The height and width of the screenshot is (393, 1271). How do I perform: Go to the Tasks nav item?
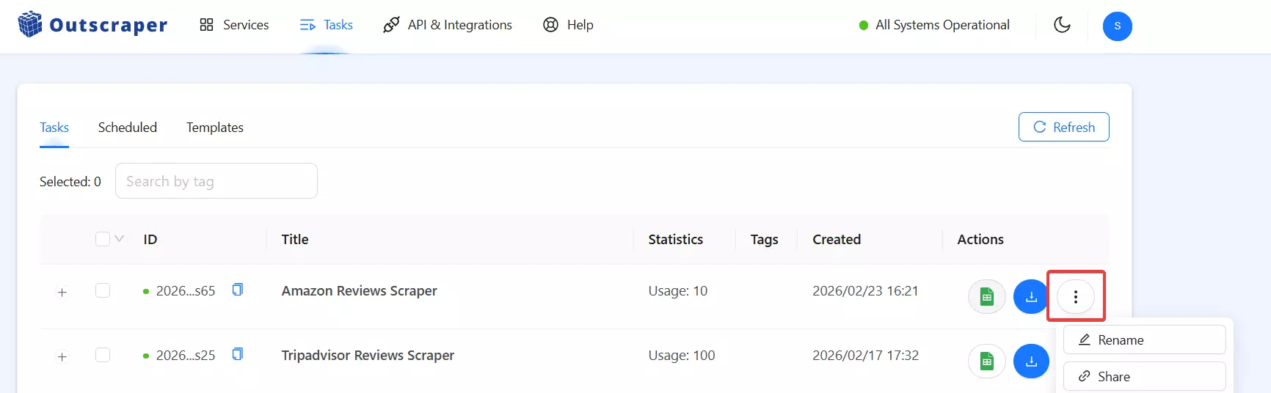click(x=327, y=25)
